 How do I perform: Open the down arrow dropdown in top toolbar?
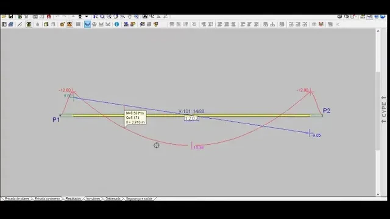[87, 16]
